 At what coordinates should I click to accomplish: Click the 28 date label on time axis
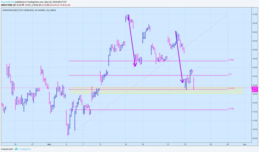[211, 145]
